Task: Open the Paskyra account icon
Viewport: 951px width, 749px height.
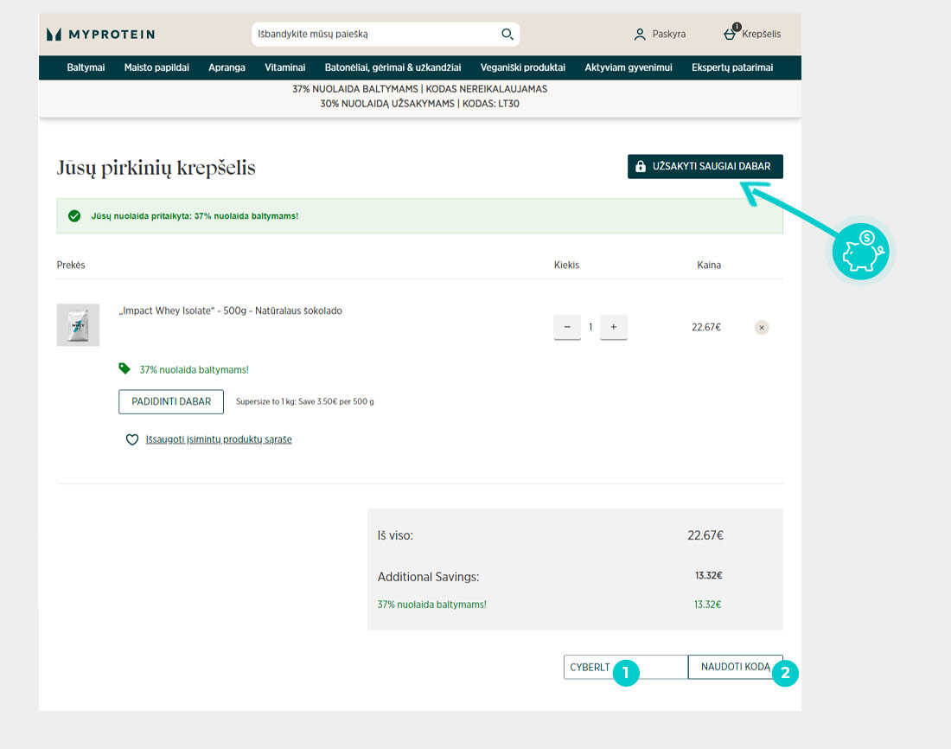Action: pos(639,35)
